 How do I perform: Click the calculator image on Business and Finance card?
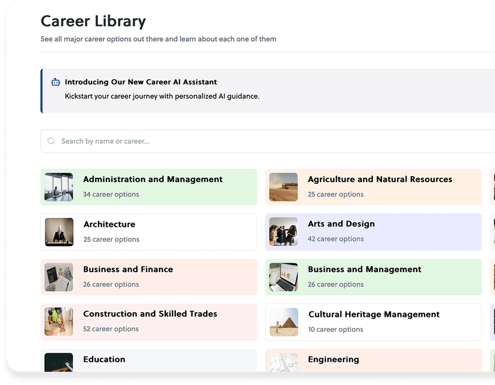(x=58, y=276)
